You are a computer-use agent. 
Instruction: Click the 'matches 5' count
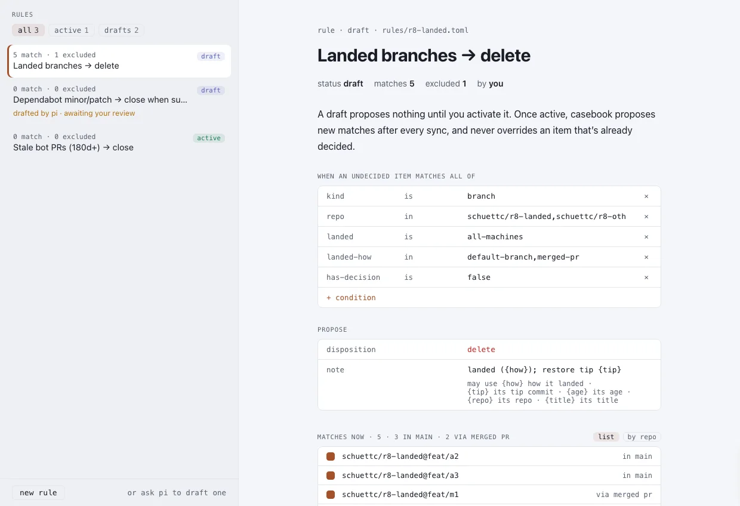394,84
